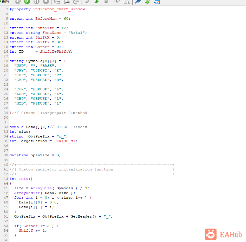
Task: Stop debugging with the stop icon
Action: tap(46, 1)
